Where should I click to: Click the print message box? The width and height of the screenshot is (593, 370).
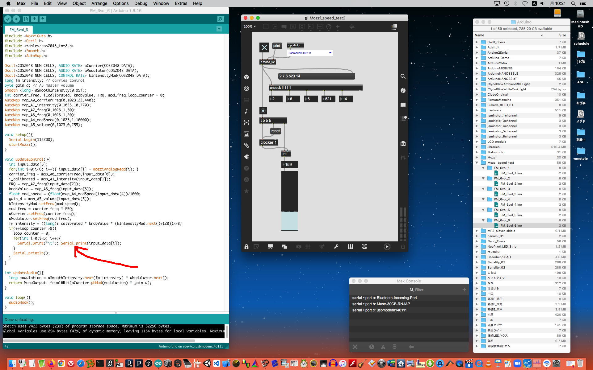pyautogui.click(x=276, y=46)
